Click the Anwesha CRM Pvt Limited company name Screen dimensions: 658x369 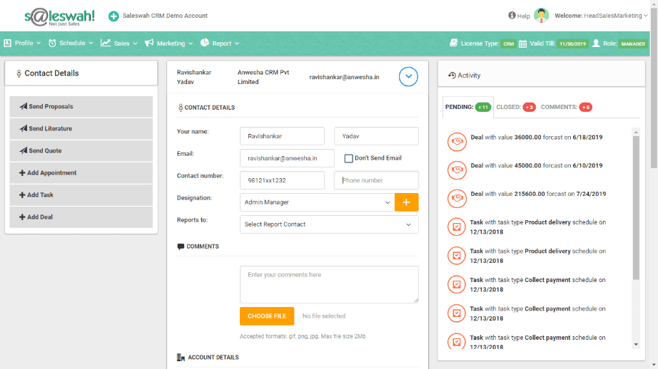point(263,77)
